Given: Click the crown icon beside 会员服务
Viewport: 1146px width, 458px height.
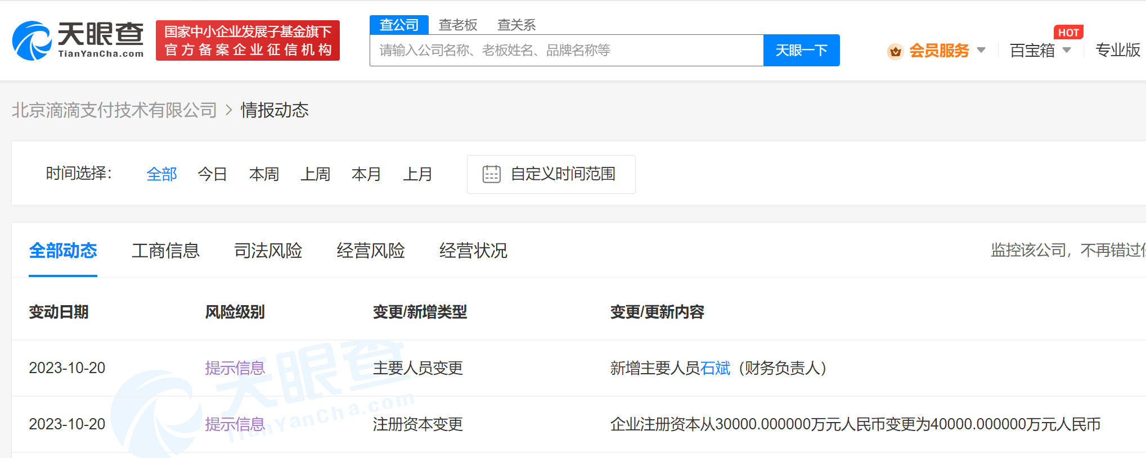Looking at the screenshot, I should point(895,51).
